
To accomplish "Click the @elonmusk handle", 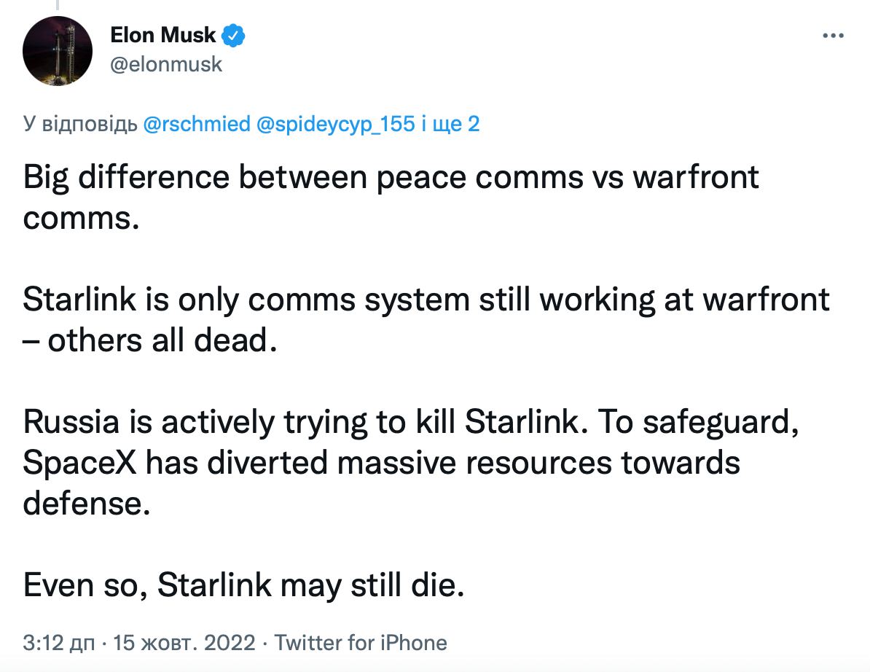I will tap(166, 64).
